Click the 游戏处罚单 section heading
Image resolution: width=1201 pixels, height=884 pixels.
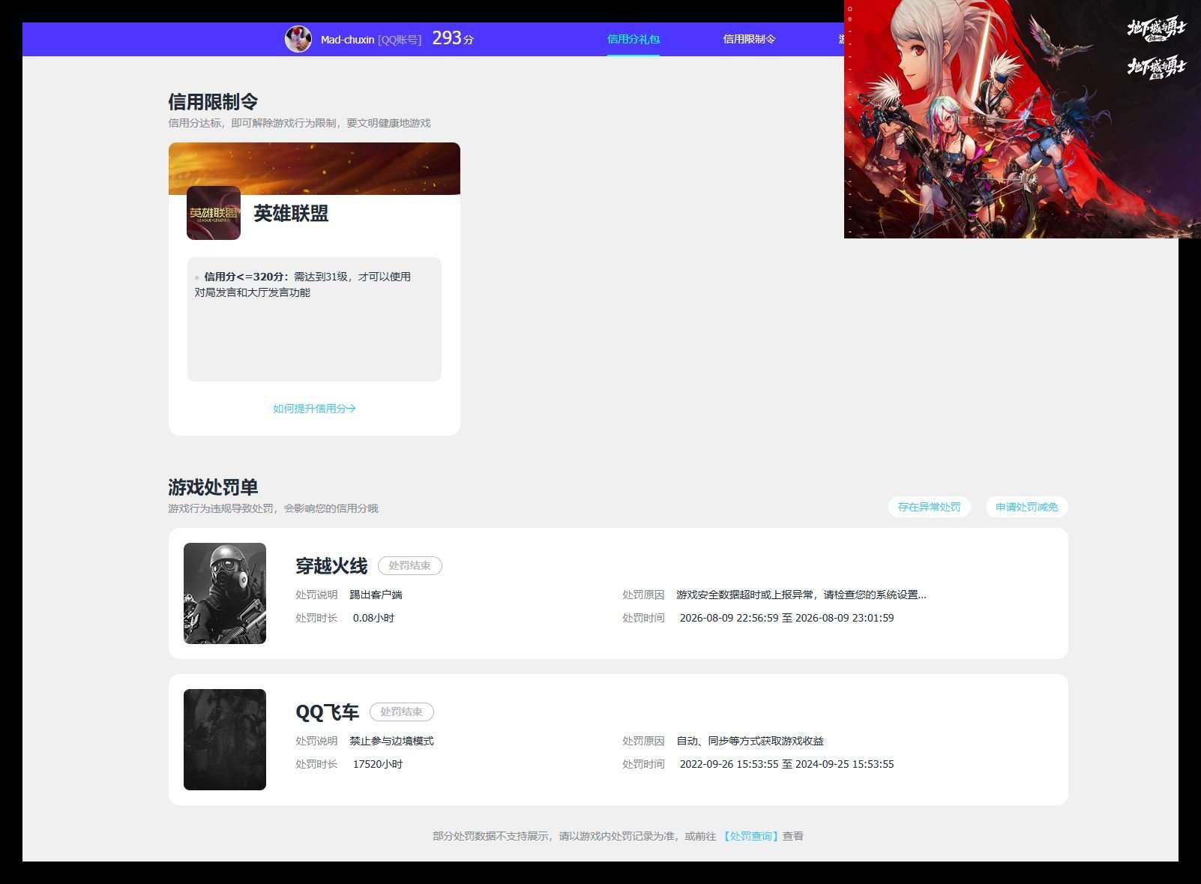[x=213, y=487]
